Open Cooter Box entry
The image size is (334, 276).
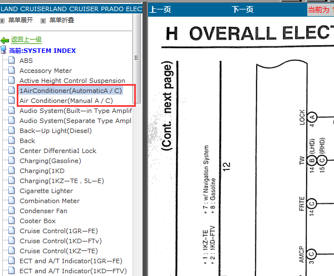(x=38, y=221)
